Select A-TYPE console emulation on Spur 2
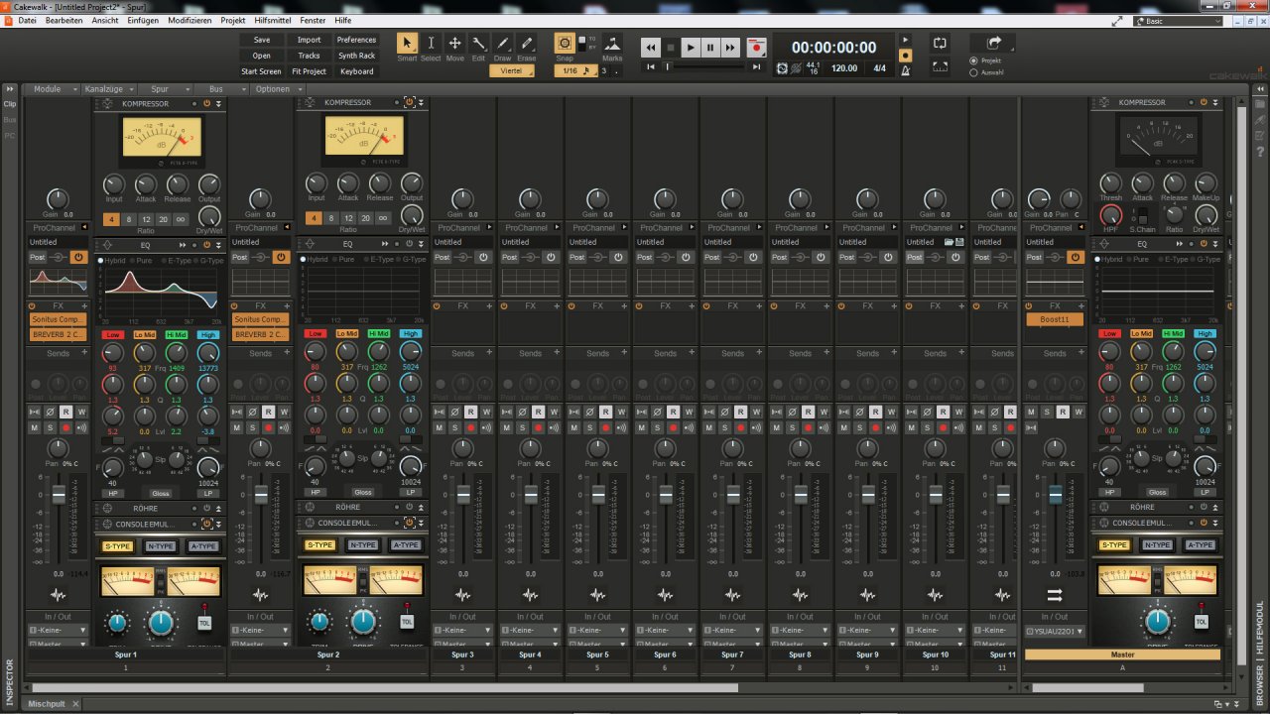 pos(405,544)
